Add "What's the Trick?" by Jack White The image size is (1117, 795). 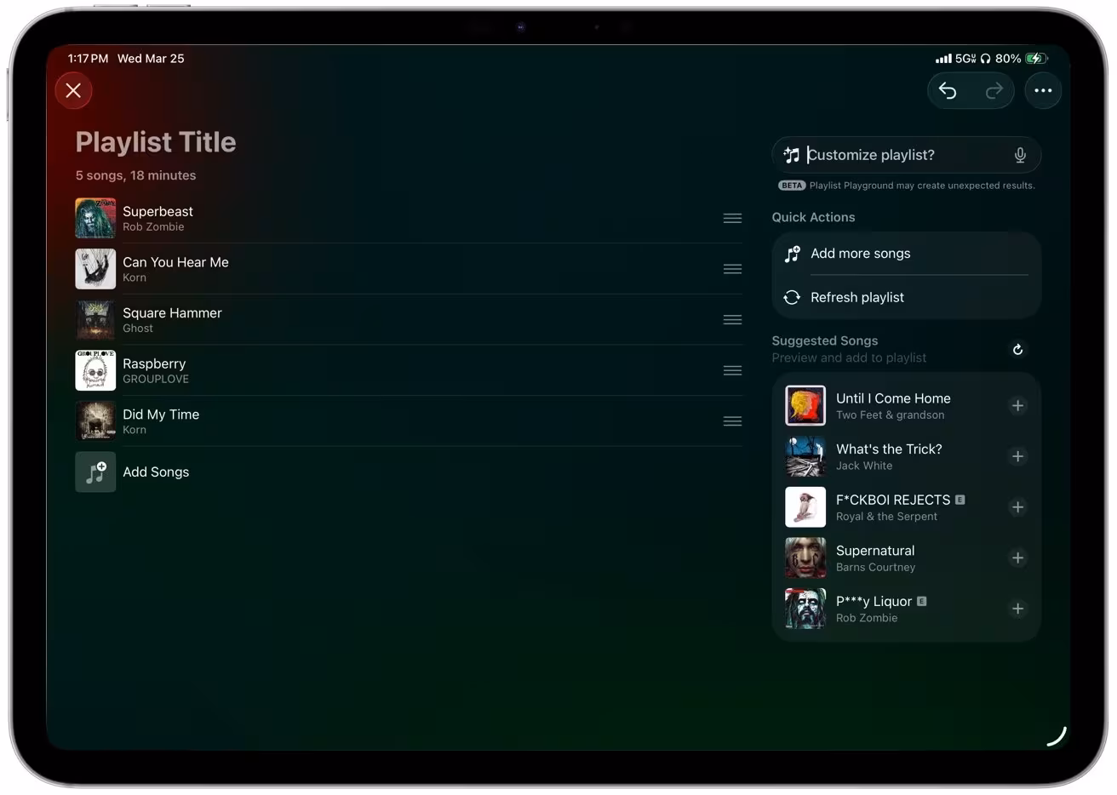pos(1018,456)
